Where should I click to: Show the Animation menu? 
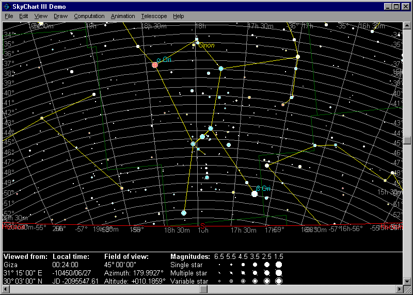tap(123, 16)
